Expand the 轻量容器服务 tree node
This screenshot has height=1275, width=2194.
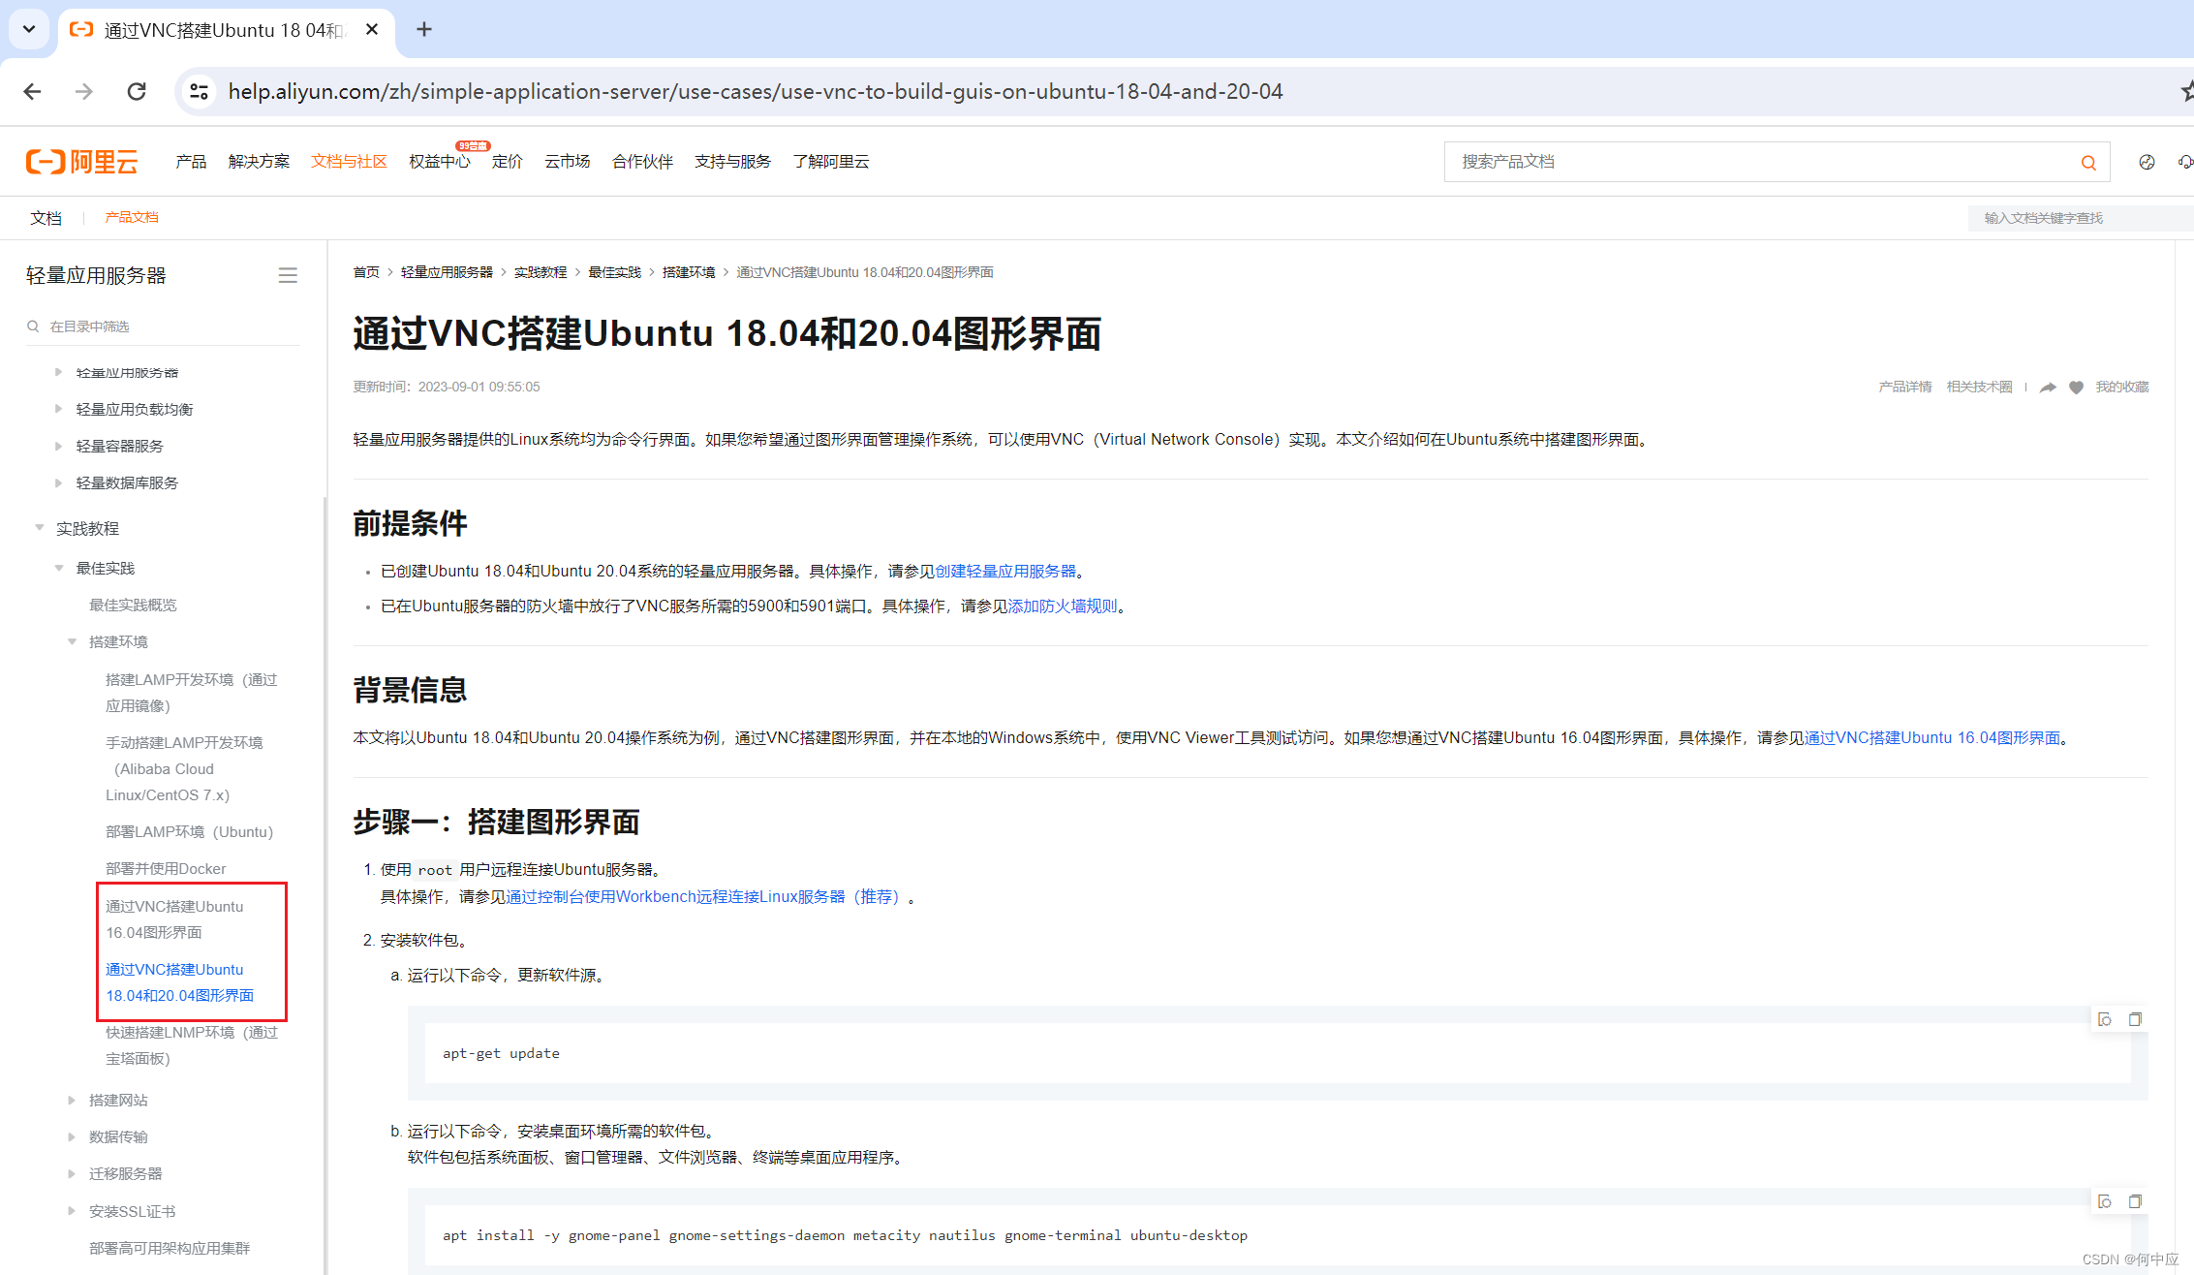[x=58, y=446]
